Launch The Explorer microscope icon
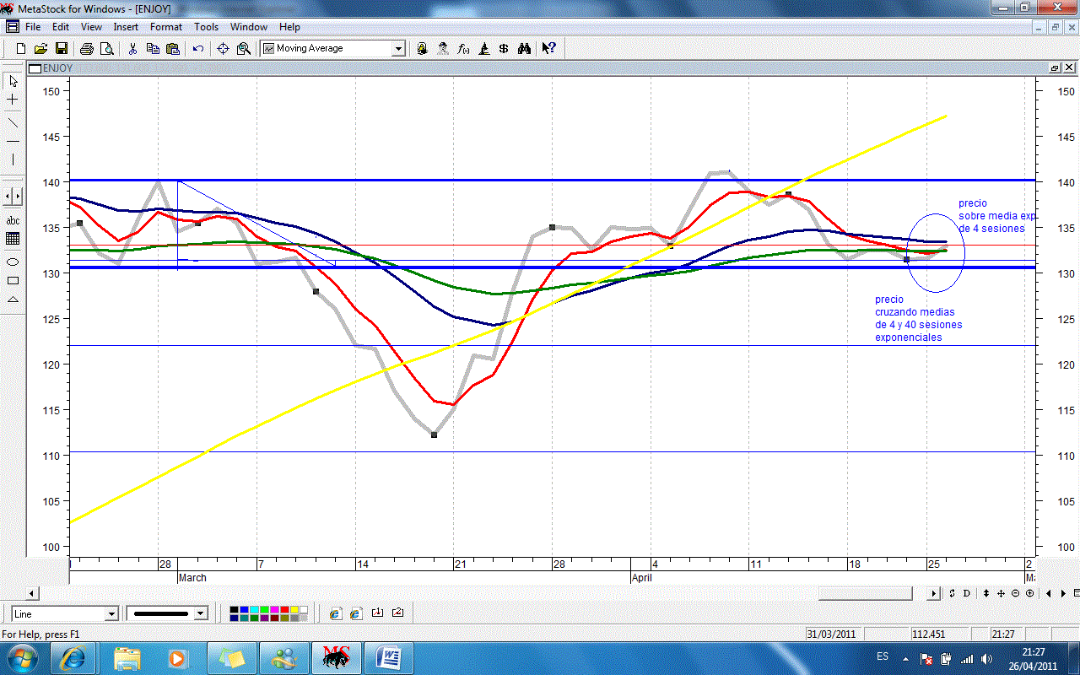The height and width of the screenshot is (675, 1080). 483,49
